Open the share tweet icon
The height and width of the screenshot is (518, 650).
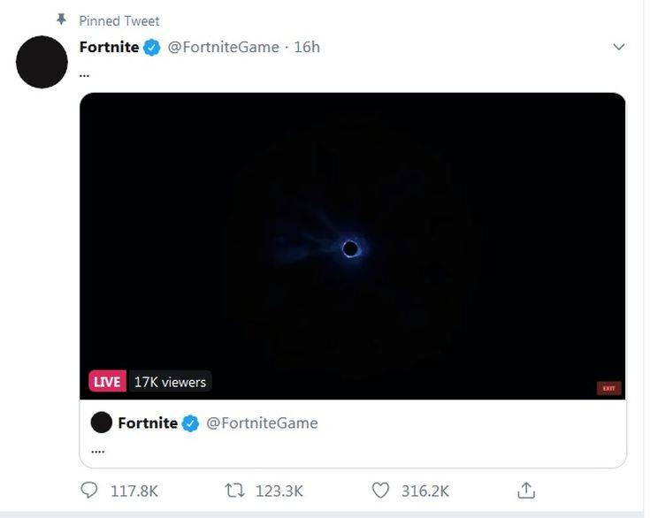tap(526, 490)
